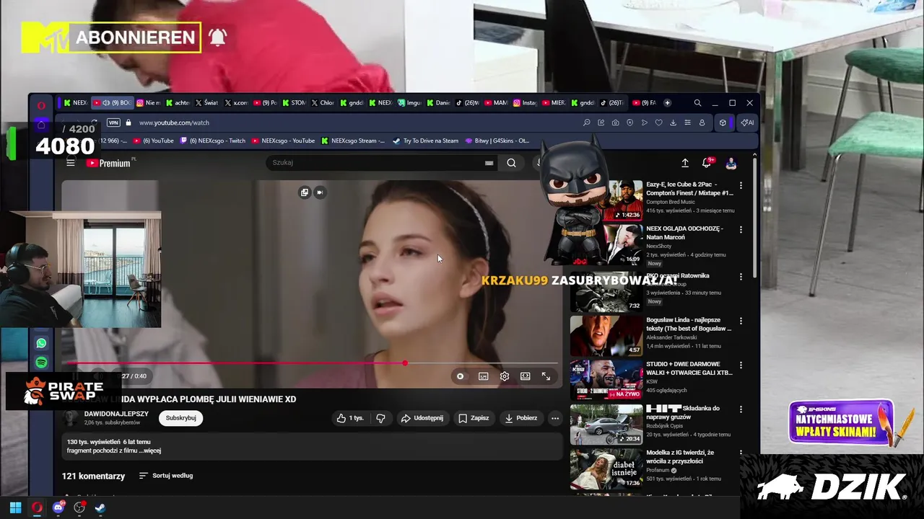Open Opera player/flow triangle icon
Screen dimensions: 924x519
point(644,123)
